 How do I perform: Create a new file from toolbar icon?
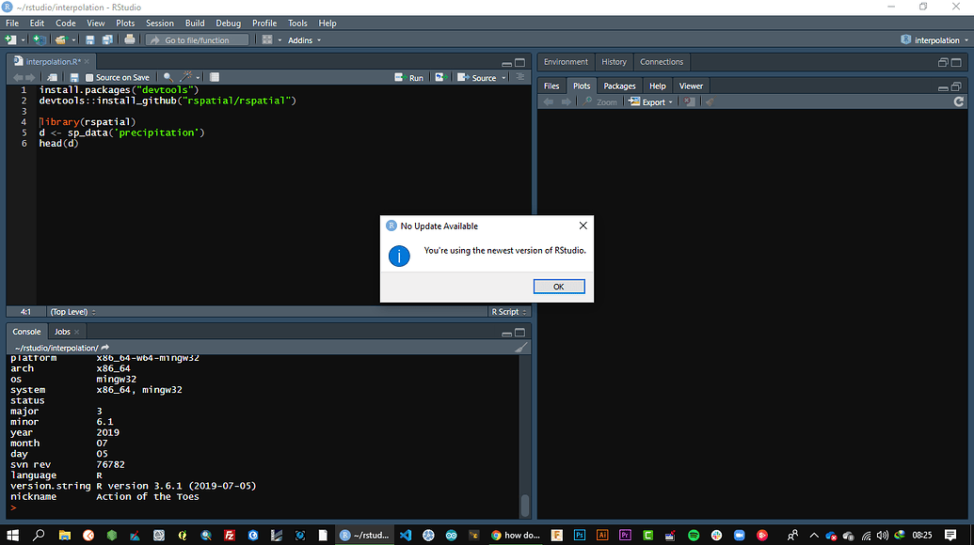(x=10, y=39)
